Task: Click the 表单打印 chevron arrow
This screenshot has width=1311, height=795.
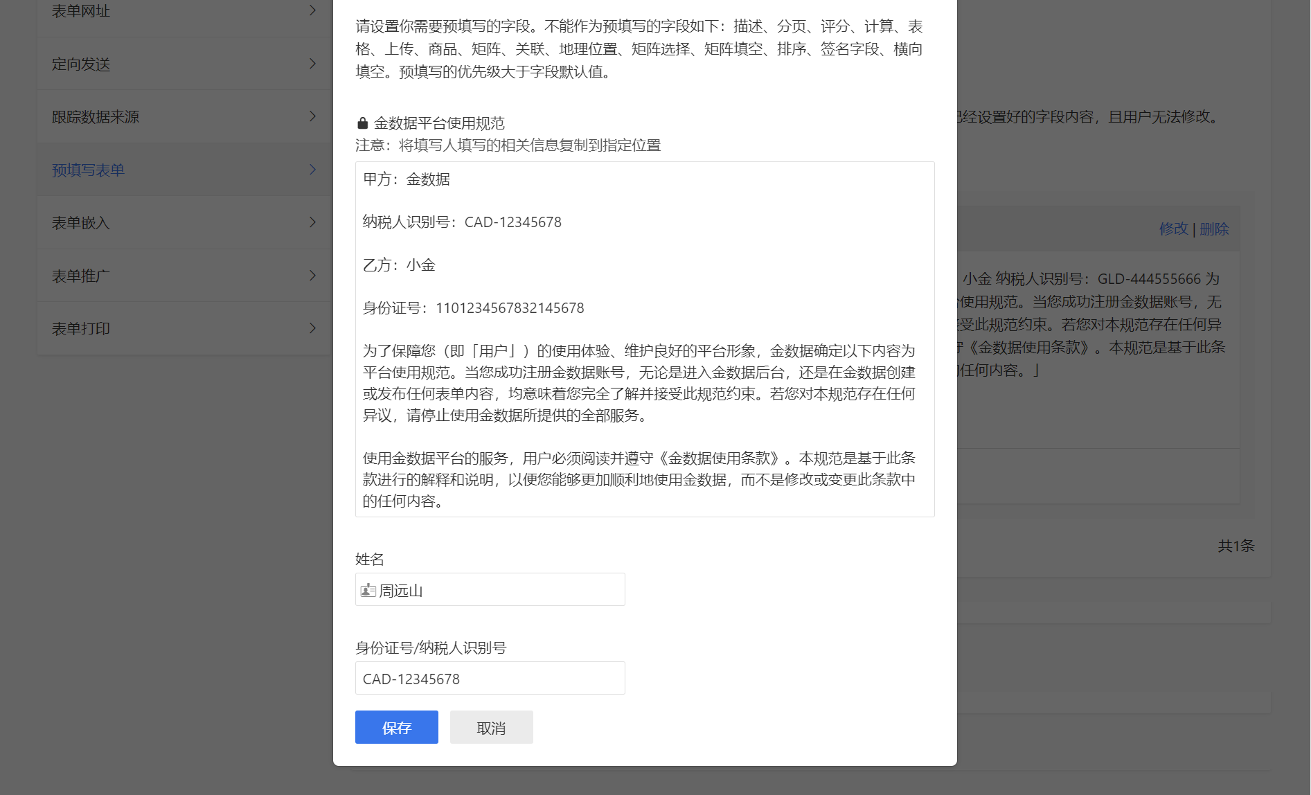Action: (312, 328)
